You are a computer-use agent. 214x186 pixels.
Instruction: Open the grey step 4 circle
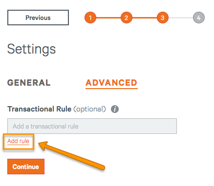click(x=199, y=18)
